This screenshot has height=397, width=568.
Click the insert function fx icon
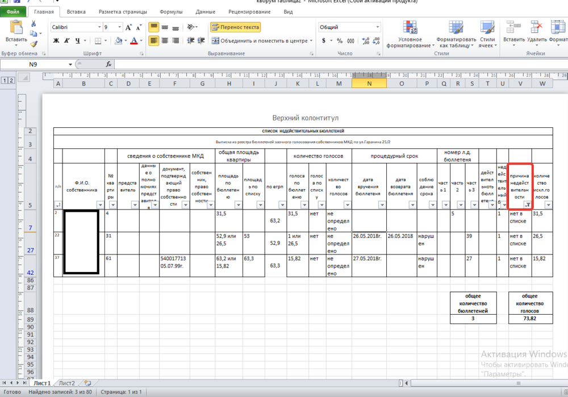[x=108, y=64]
